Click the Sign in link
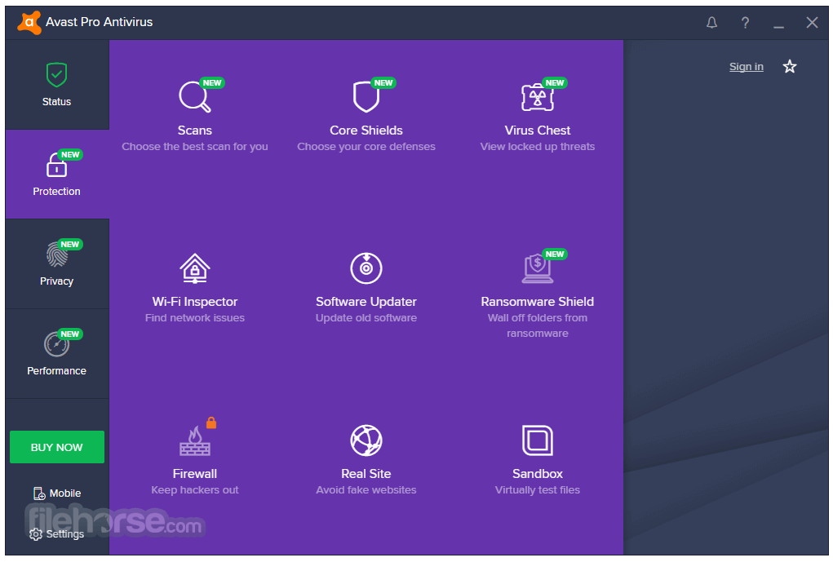 [x=746, y=67]
